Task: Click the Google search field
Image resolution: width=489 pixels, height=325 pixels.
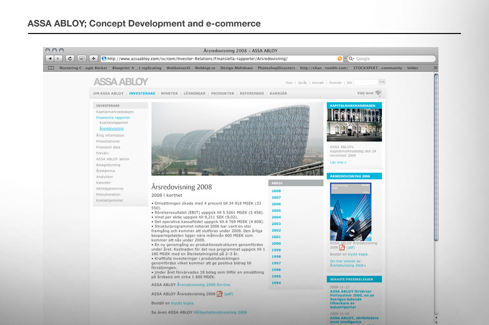Action: pyautogui.click(x=391, y=58)
